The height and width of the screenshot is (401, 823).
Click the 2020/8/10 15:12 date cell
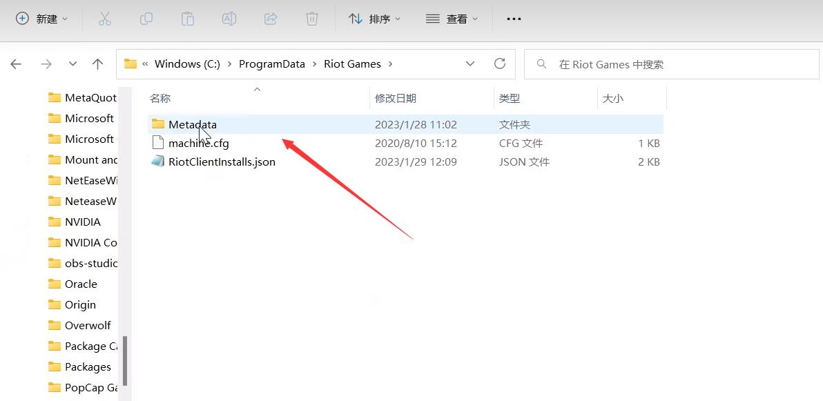pos(416,143)
